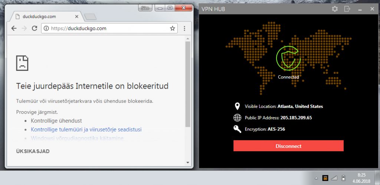The height and width of the screenshot is (185, 380).
Task: Click the location pin icon
Action: pyautogui.click(x=237, y=106)
